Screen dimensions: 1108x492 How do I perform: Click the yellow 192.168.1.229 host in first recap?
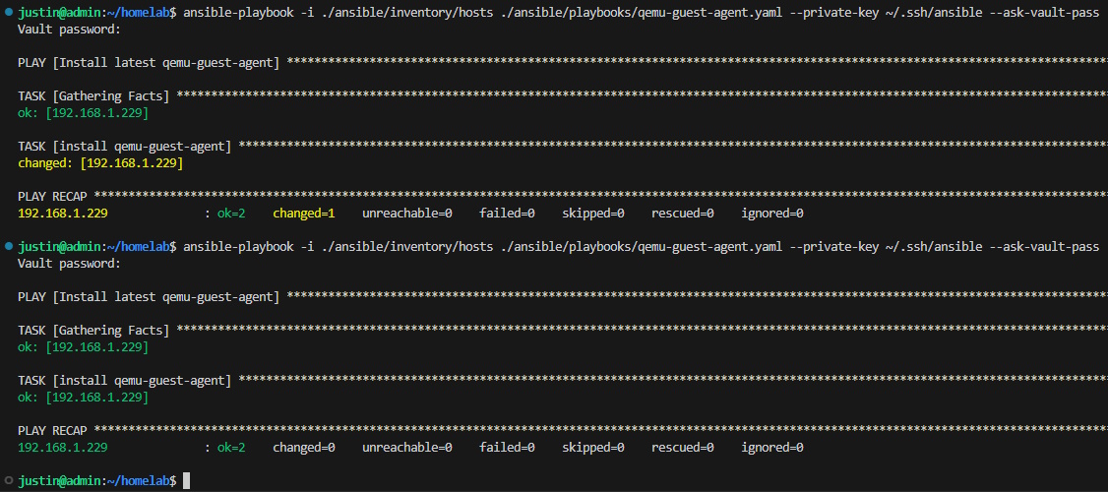click(x=63, y=214)
